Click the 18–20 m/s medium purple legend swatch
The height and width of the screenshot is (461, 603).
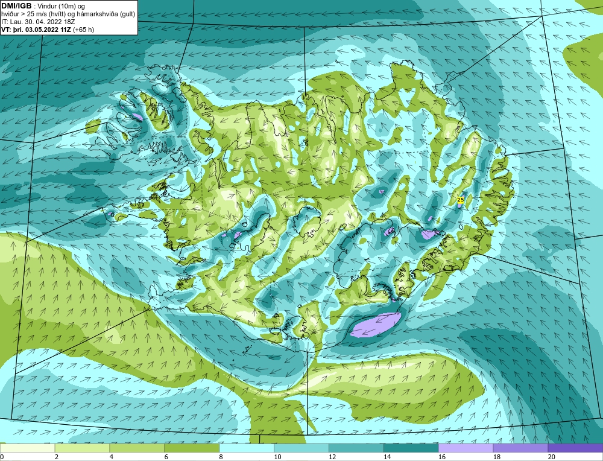(x=521, y=448)
